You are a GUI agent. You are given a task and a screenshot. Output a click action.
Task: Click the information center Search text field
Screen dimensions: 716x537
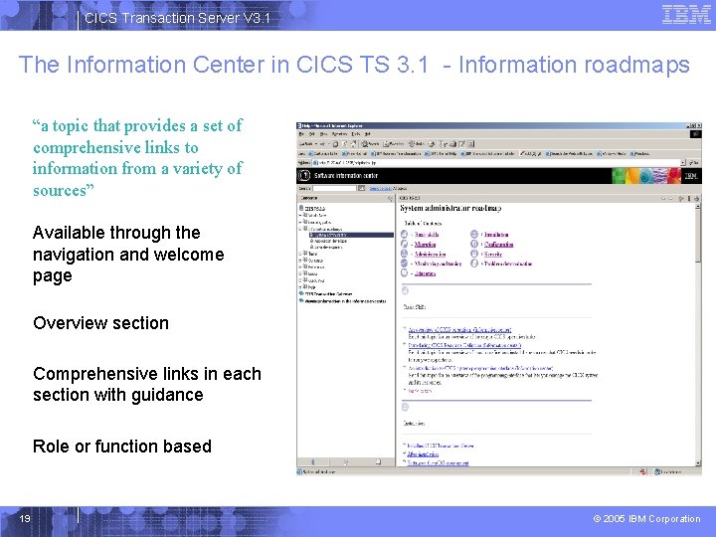(x=334, y=188)
